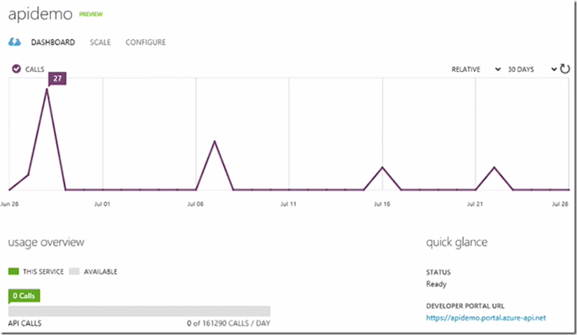Click the green PREVIEW badge
This screenshot has width=577, height=335.
point(91,14)
